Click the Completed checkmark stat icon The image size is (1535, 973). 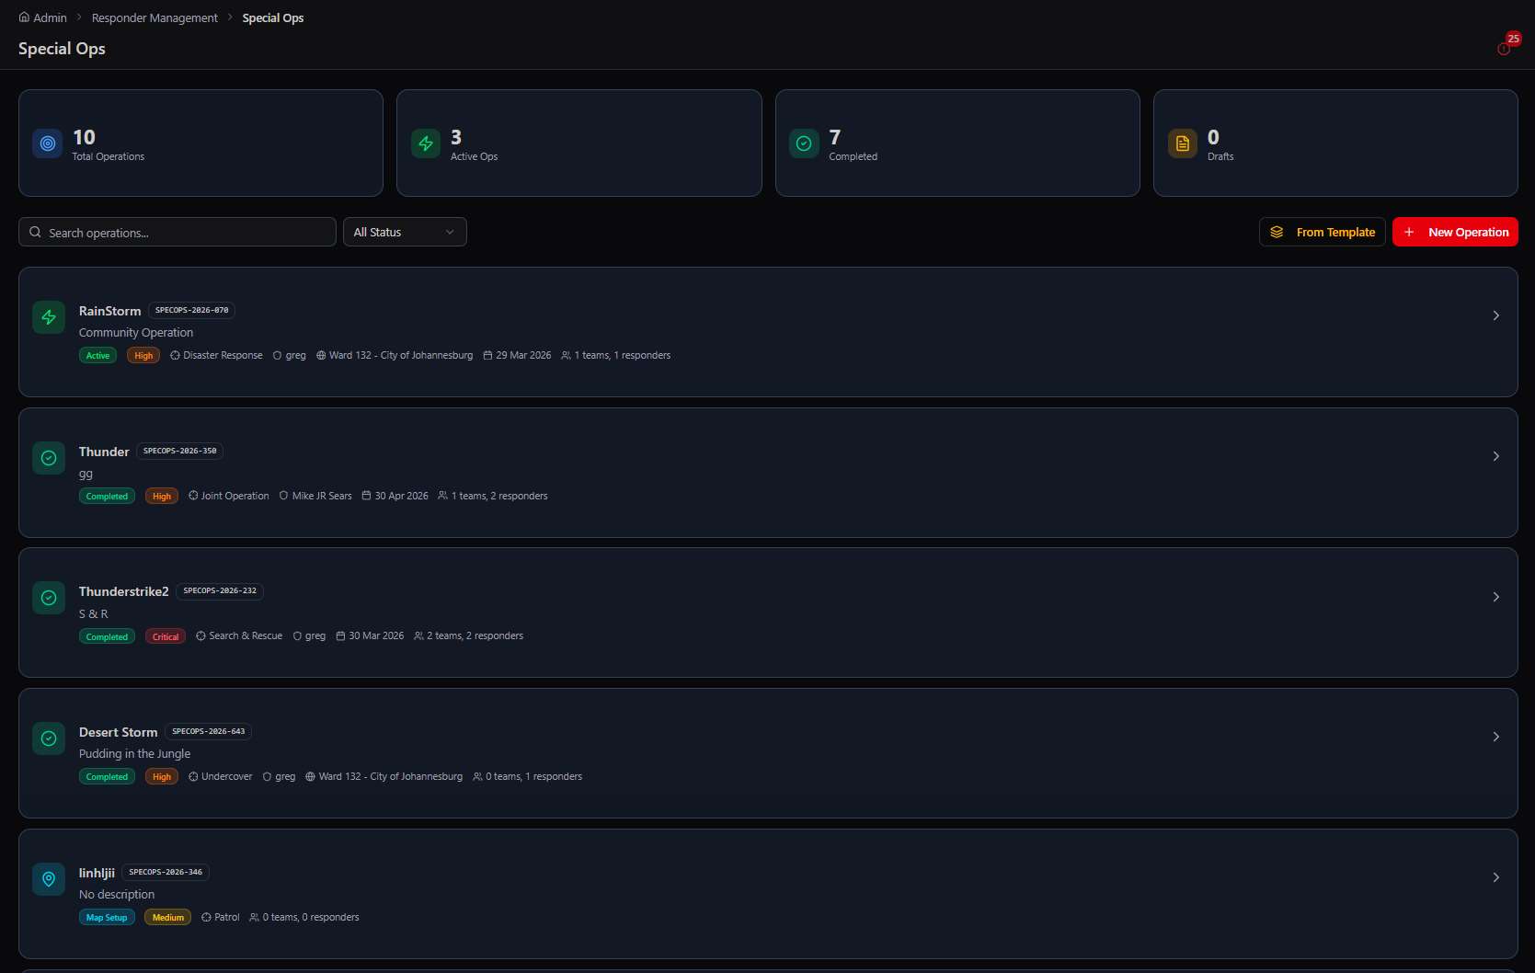click(804, 143)
